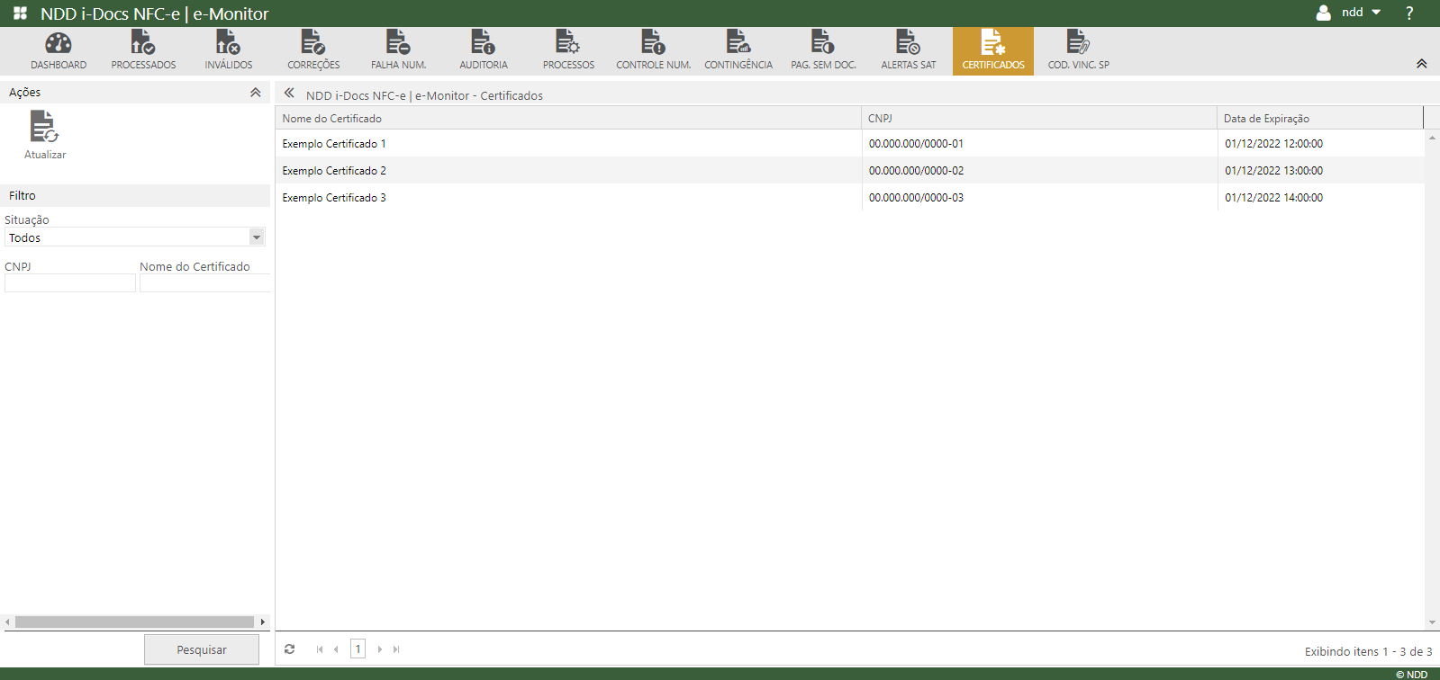Collapse the top toolbar ribbon
This screenshot has height=680, width=1440.
pos(1421,64)
